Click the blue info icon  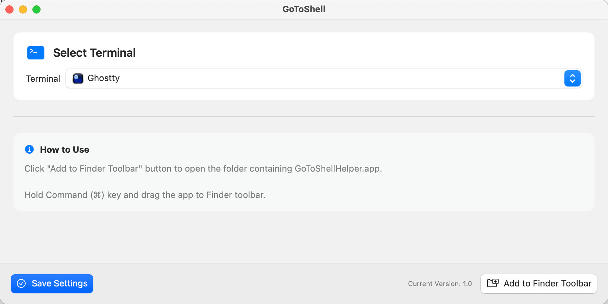click(29, 149)
